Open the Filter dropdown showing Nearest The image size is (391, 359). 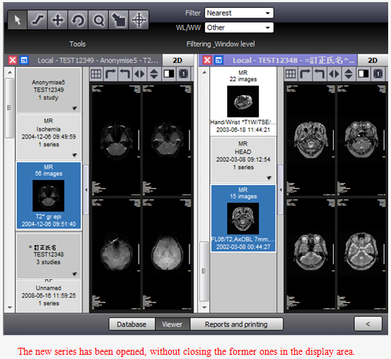pyautogui.click(x=239, y=13)
